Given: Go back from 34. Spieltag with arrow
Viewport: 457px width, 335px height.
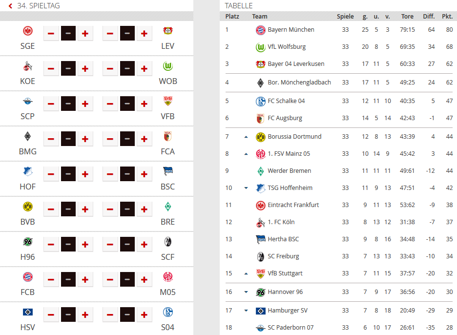Looking at the screenshot, I should tap(10, 6).
